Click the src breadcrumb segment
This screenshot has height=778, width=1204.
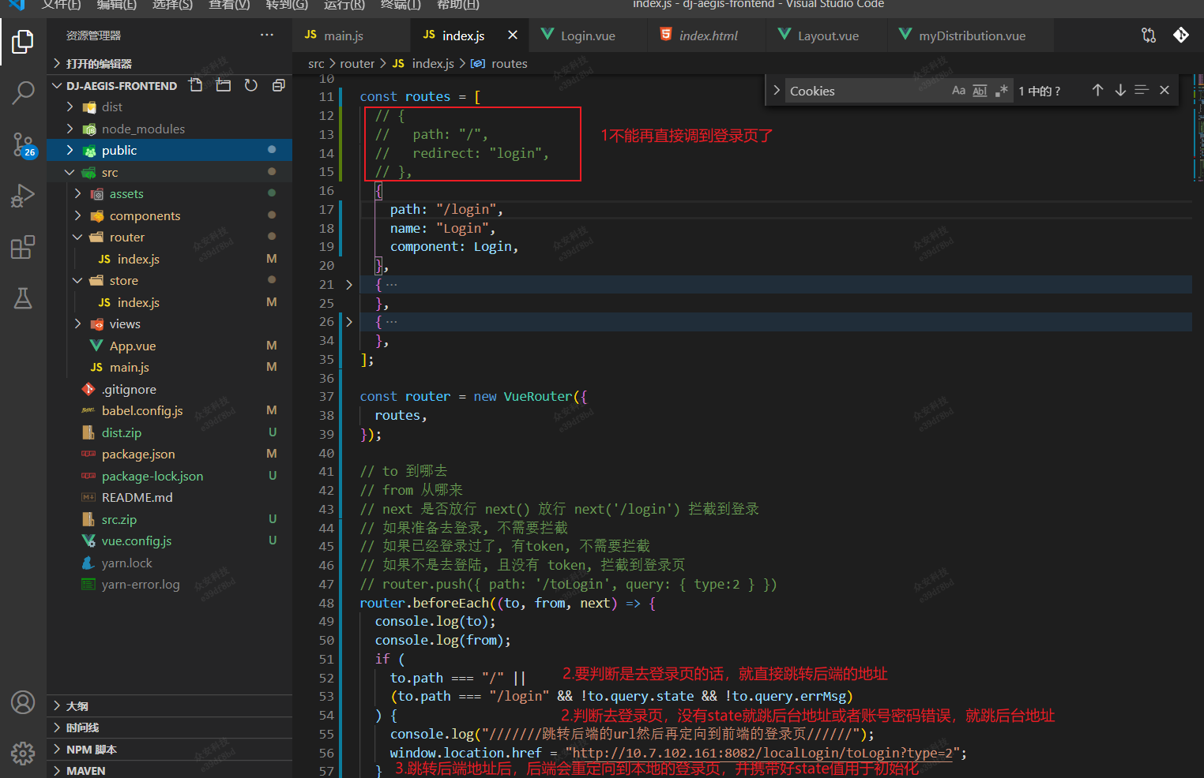click(316, 63)
